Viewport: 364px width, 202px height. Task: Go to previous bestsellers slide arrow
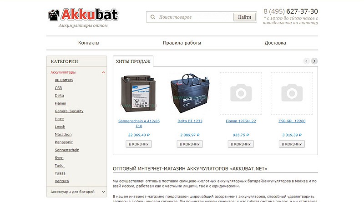[x=306, y=61]
